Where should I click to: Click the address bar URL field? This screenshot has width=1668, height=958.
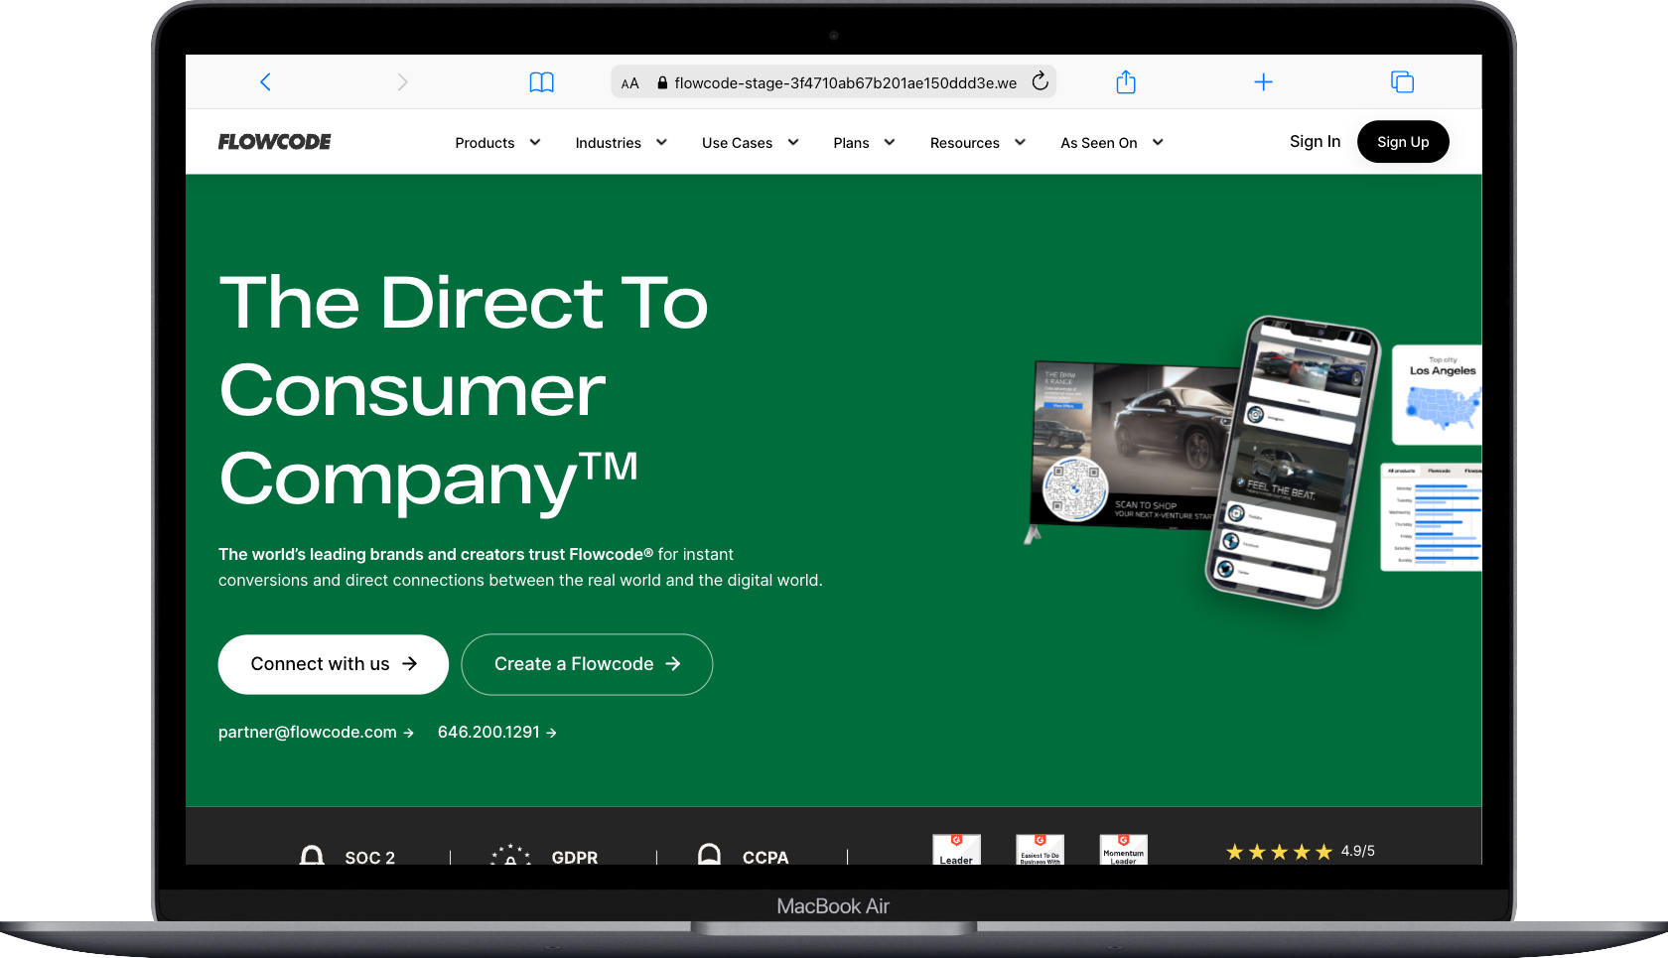pos(833,82)
